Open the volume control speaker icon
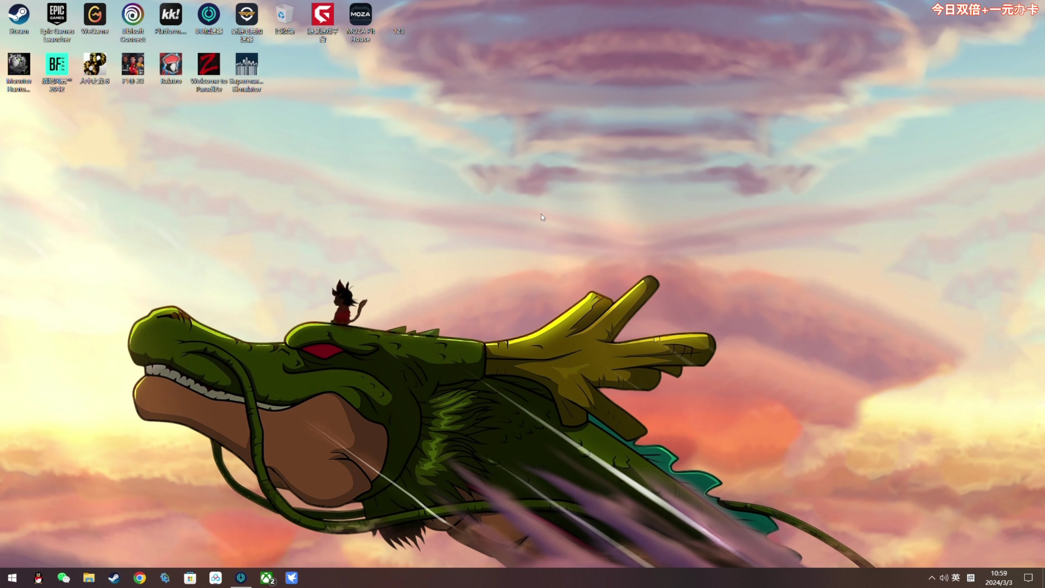The width and height of the screenshot is (1045, 588). pos(943,577)
